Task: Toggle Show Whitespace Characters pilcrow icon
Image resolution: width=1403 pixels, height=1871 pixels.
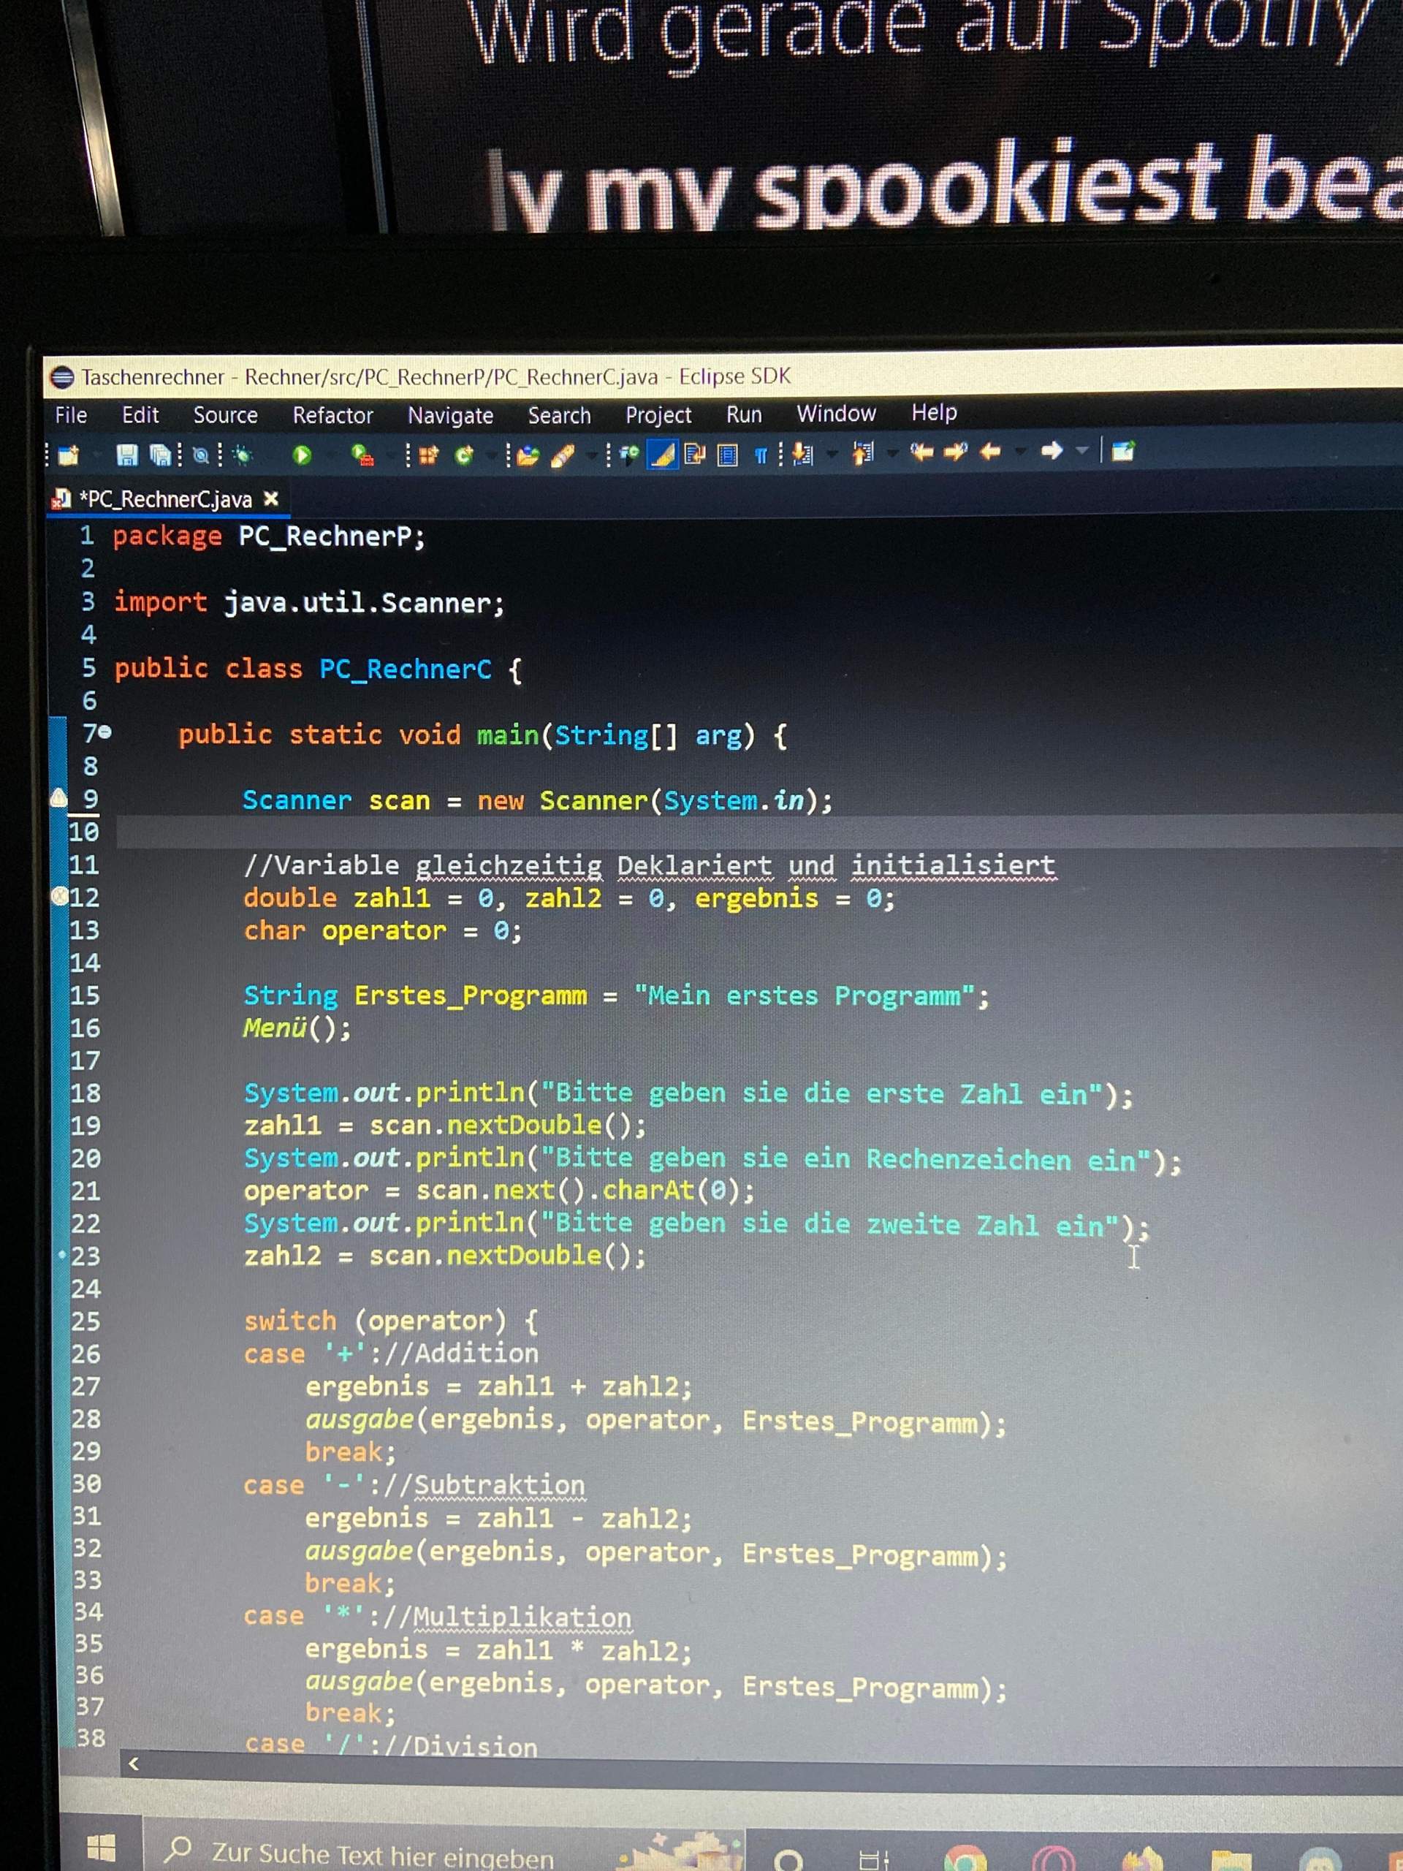Action: 761,454
